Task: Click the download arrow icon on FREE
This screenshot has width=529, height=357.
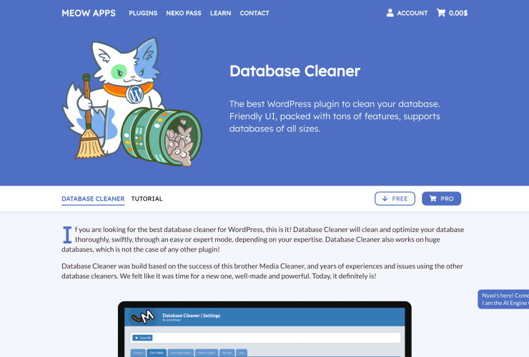Action: point(385,198)
